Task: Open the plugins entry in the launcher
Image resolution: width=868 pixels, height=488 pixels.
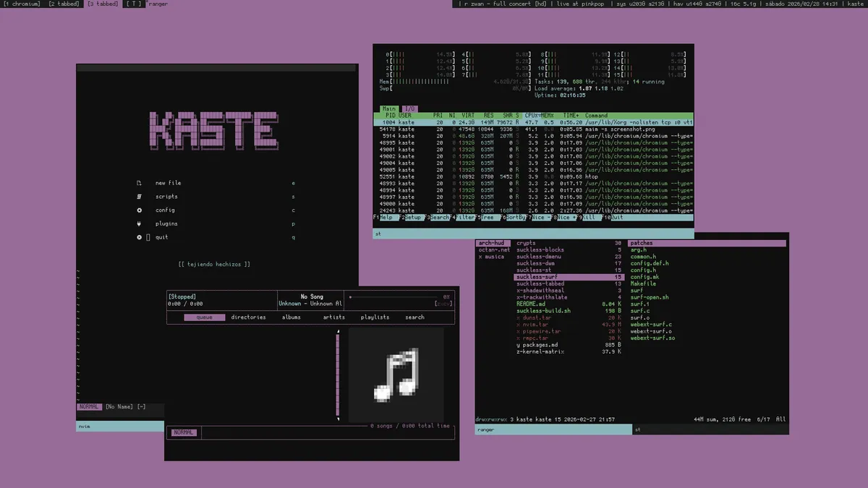Action: point(166,223)
